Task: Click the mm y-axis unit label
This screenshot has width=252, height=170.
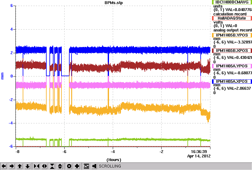Action: point(2,76)
